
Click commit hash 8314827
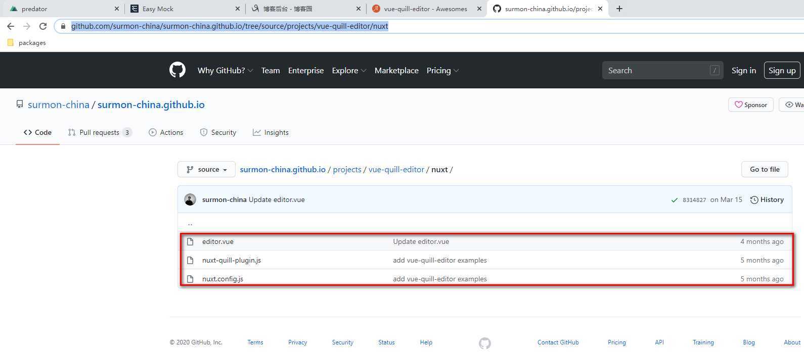click(694, 200)
